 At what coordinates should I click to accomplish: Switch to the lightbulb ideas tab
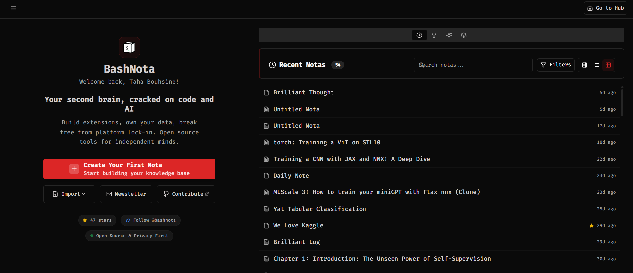pyautogui.click(x=434, y=35)
